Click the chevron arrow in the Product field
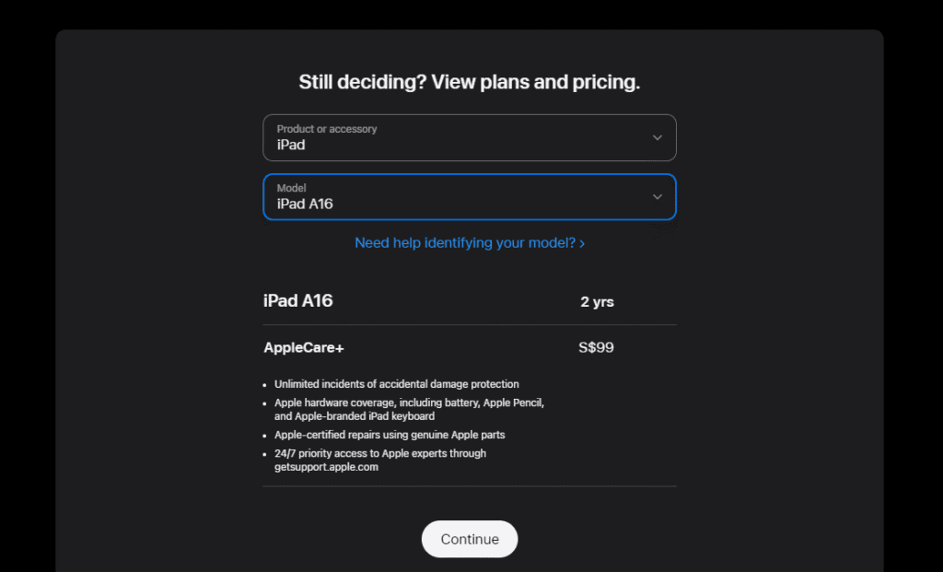 [x=657, y=138]
